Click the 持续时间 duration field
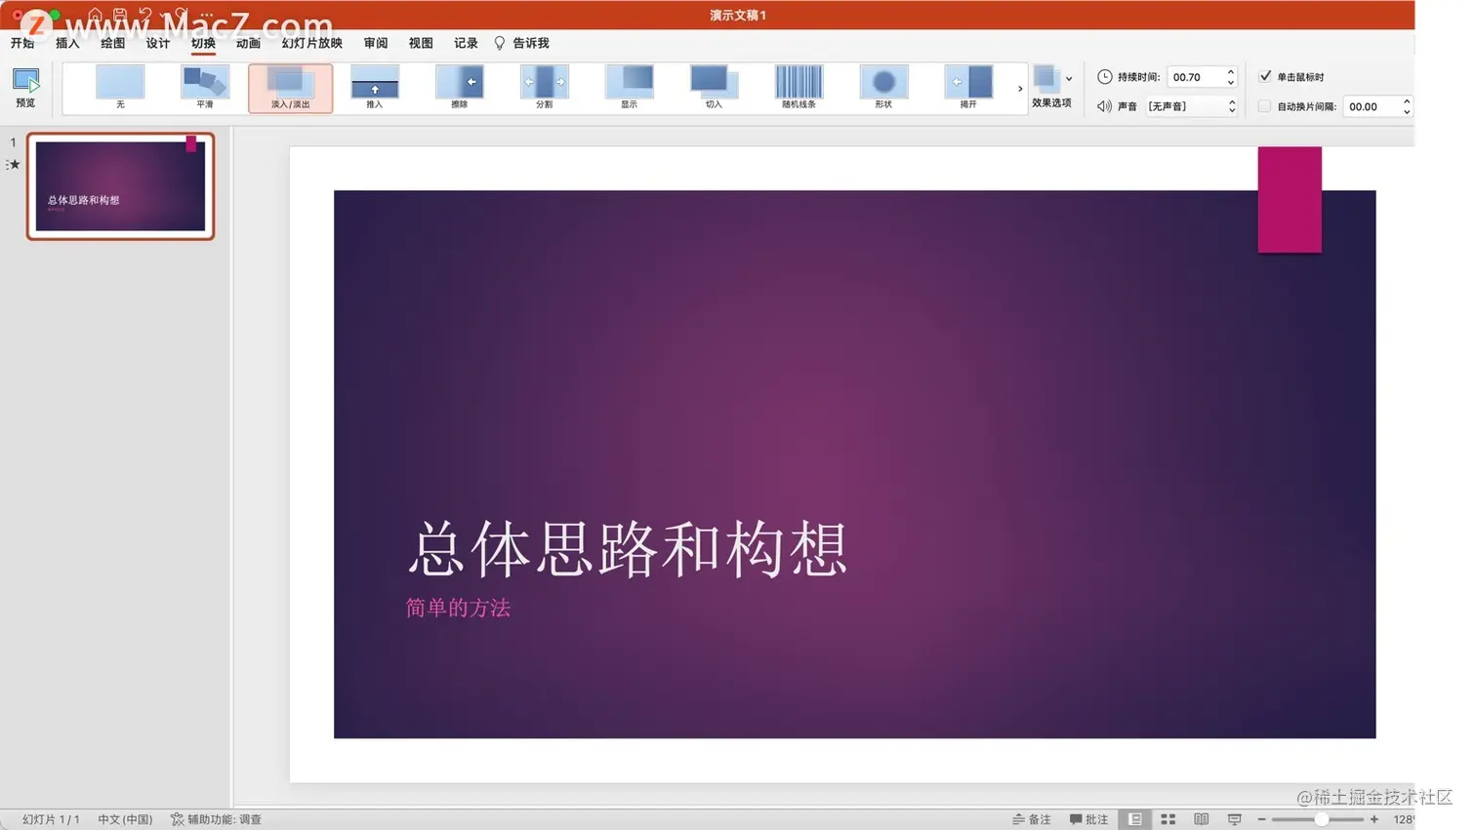The height and width of the screenshot is (830, 1476). [x=1195, y=77]
